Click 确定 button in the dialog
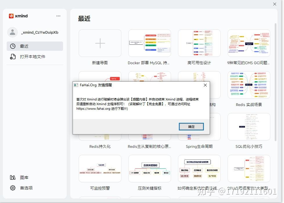284x203 pixels. [x=191, y=127]
